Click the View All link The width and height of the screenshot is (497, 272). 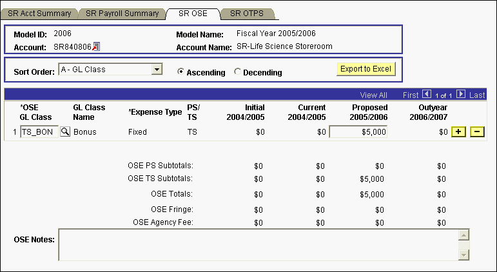(373, 95)
